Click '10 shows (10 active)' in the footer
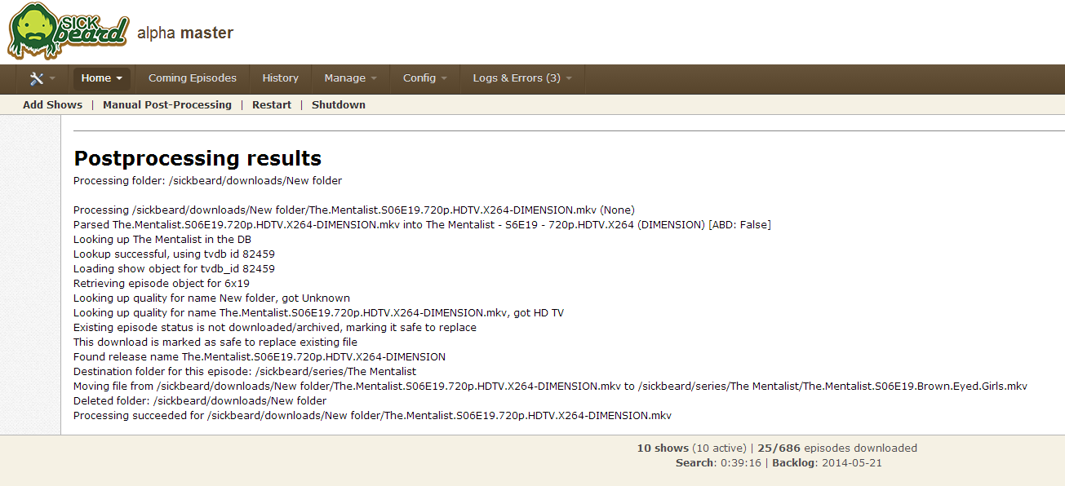The width and height of the screenshot is (1065, 486). click(691, 448)
